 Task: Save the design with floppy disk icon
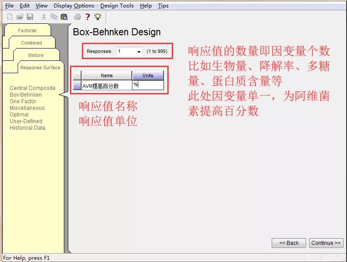[x=30, y=17]
